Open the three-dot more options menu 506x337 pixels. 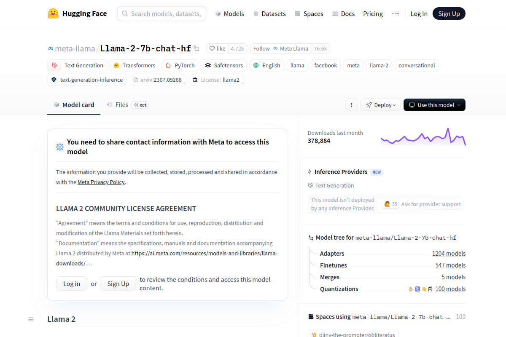[352, 105]
